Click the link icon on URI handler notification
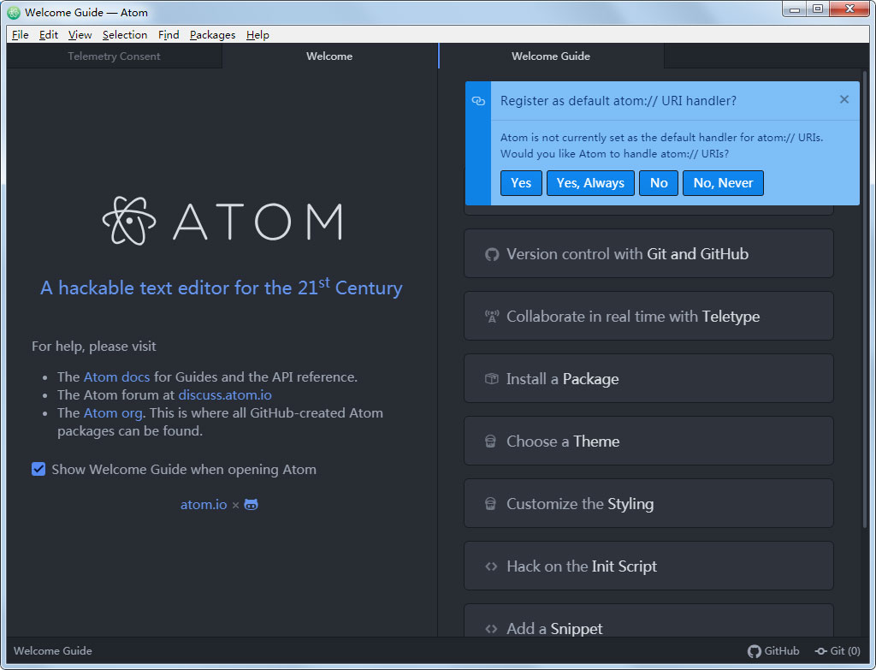 478,101
